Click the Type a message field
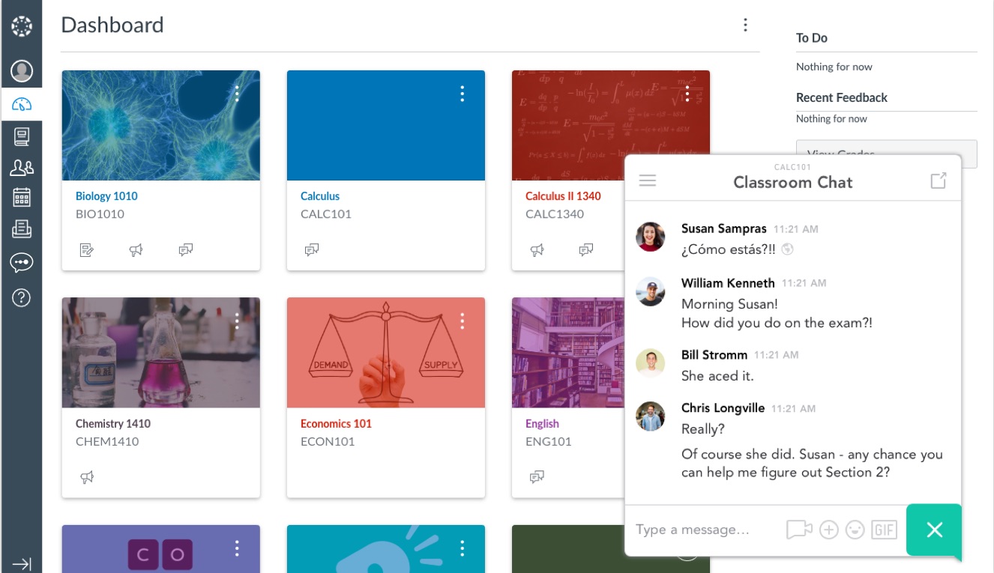The image size is (994, 573). (705, 530)
